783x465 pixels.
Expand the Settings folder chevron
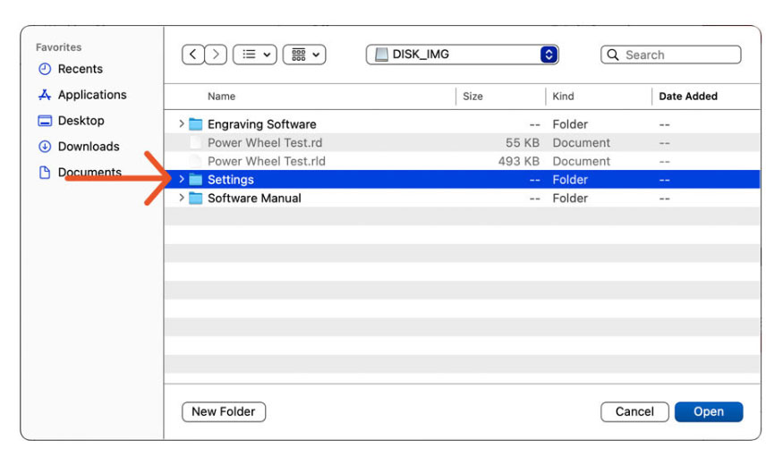pyautogui.click(x=182, y=179)
